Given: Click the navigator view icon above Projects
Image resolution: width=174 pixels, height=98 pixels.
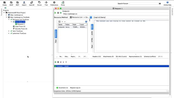Looking at the screenshot, I should (5, 8).
